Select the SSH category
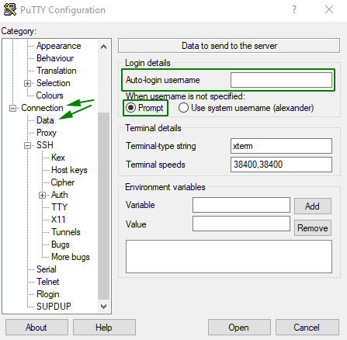This screenshot has height=340, width=347. (x=45, y=145)
